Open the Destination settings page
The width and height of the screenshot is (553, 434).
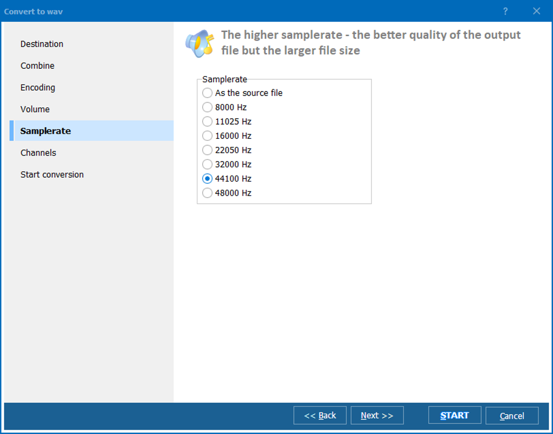[x=42, y=44]
